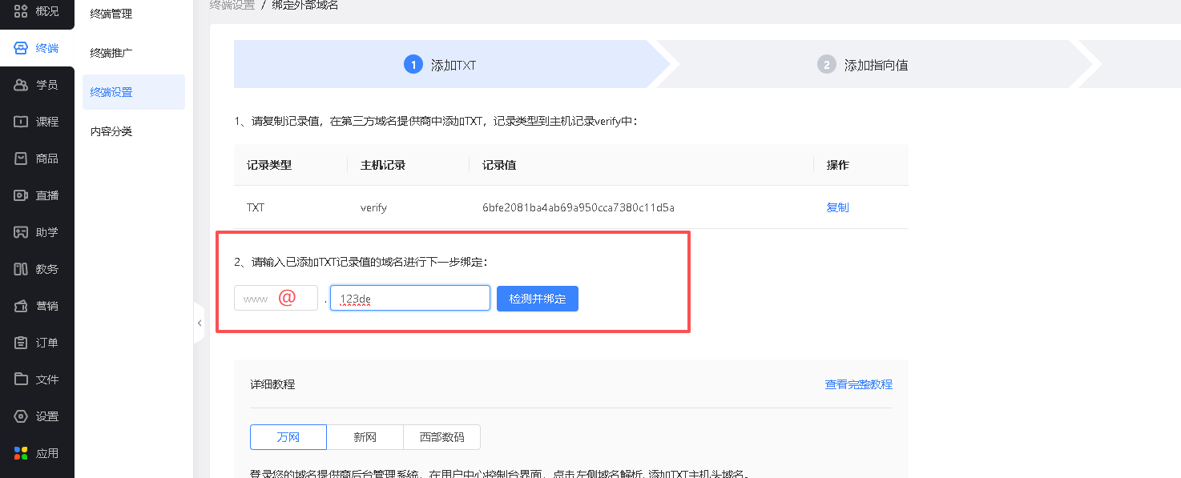Click the domain input containing 123de

pyautogui.click(x=410, y=298)
